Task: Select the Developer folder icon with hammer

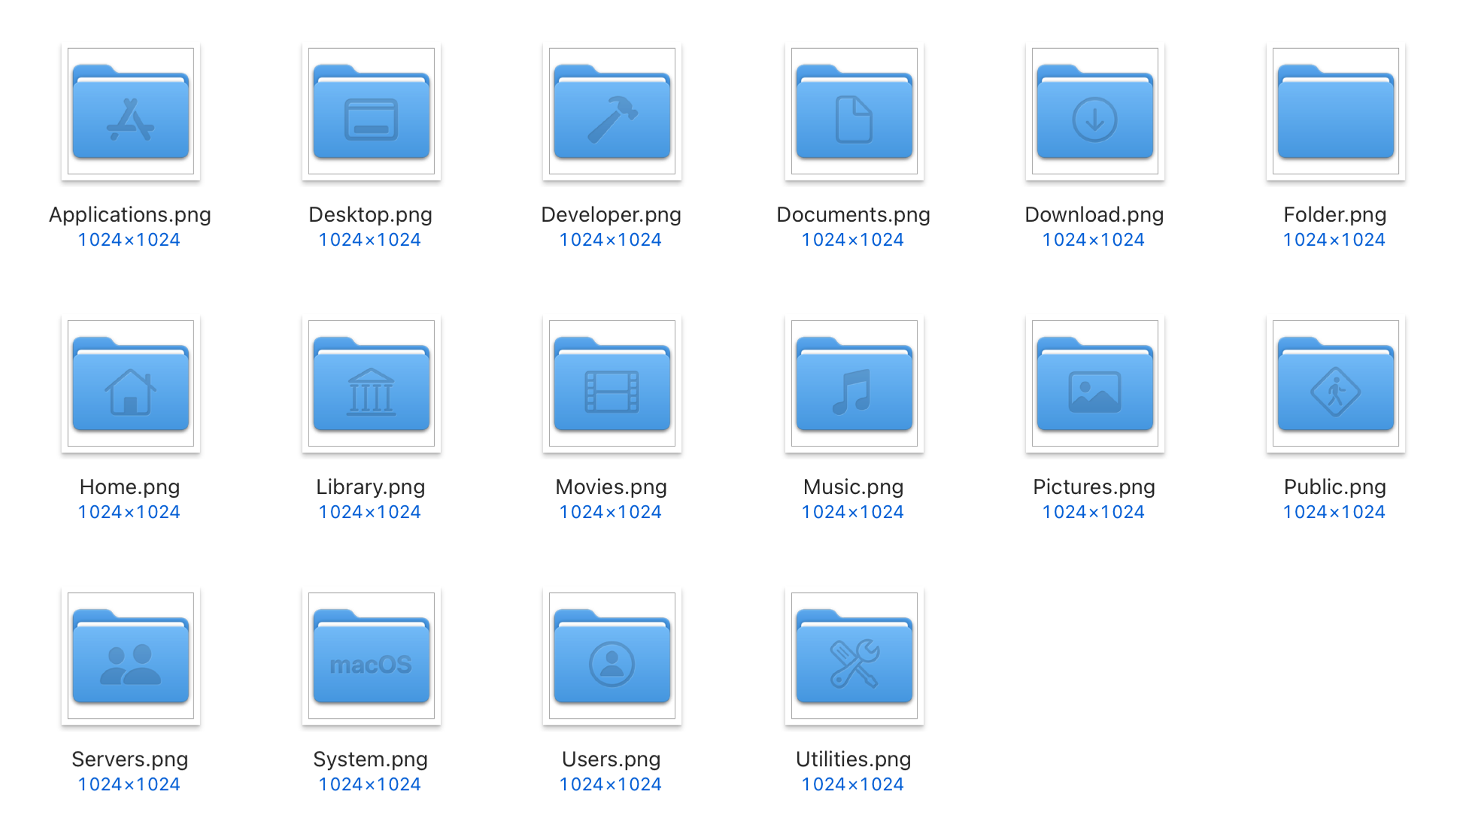Action: [x=612, y=112]
